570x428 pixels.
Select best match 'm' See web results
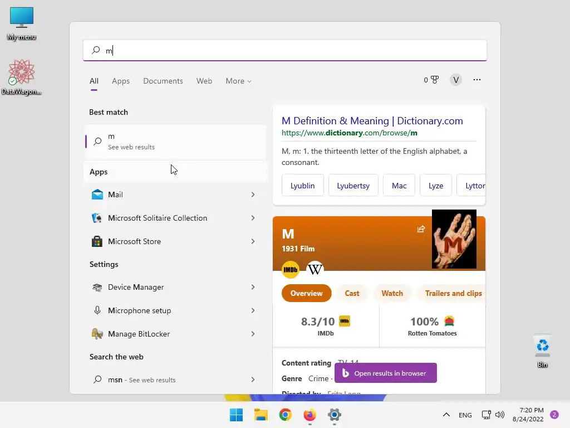(x=175, y=142)
